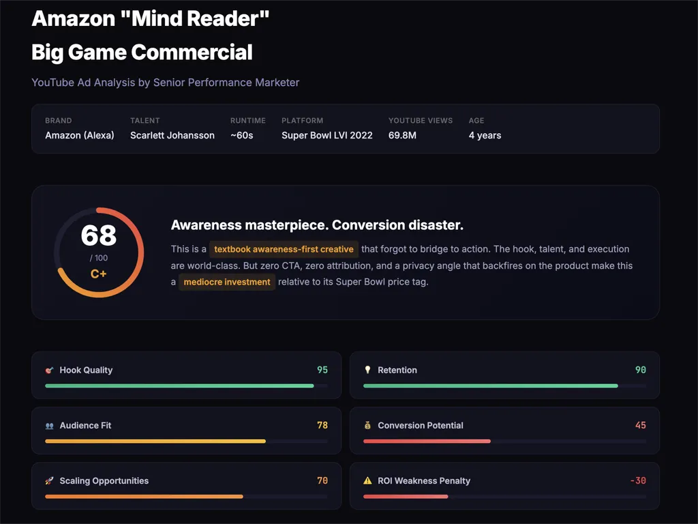Click the 'Retention' metric label
Screen dimensions: 698x524
(397, 370)
